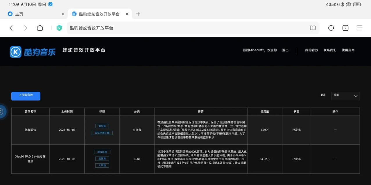The height and width of the screenshot is (185, 371).
Task: Tap the battery indicator
Action: pyautogui.click(x=357, y=4)
